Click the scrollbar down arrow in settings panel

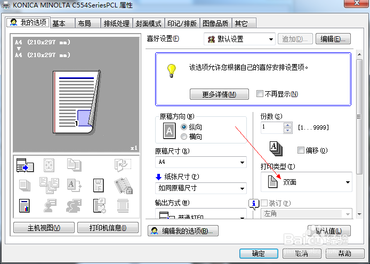(x=359, y=214)
